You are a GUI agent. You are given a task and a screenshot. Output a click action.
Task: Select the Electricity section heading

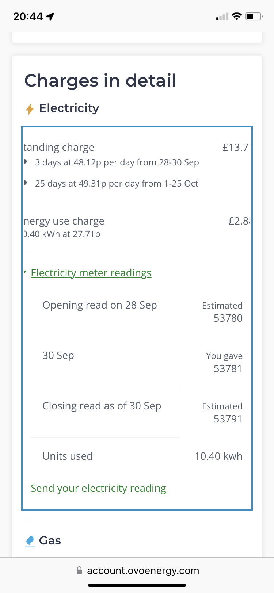(x=69, y=108)
